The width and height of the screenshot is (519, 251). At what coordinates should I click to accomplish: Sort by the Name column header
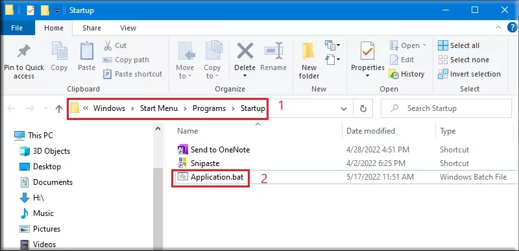pos(187,131)
